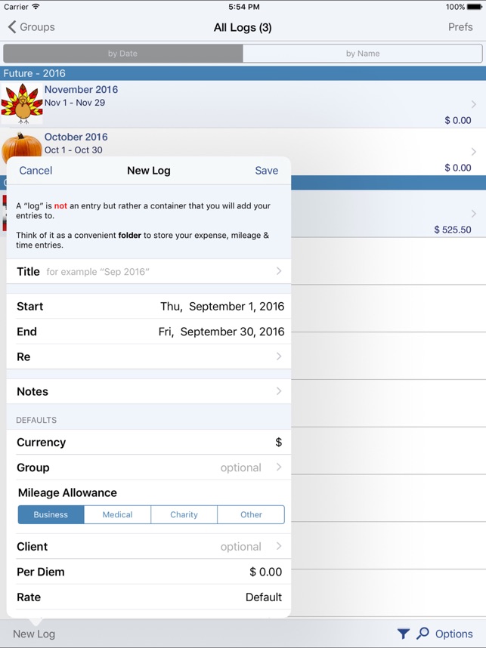Go back to Groups
The height and width of the screenshot is (648, 486).
pos(31,27)
